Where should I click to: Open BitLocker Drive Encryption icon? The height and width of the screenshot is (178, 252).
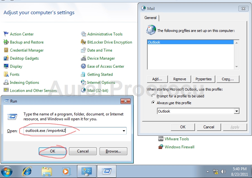click(x=83, y=42)
